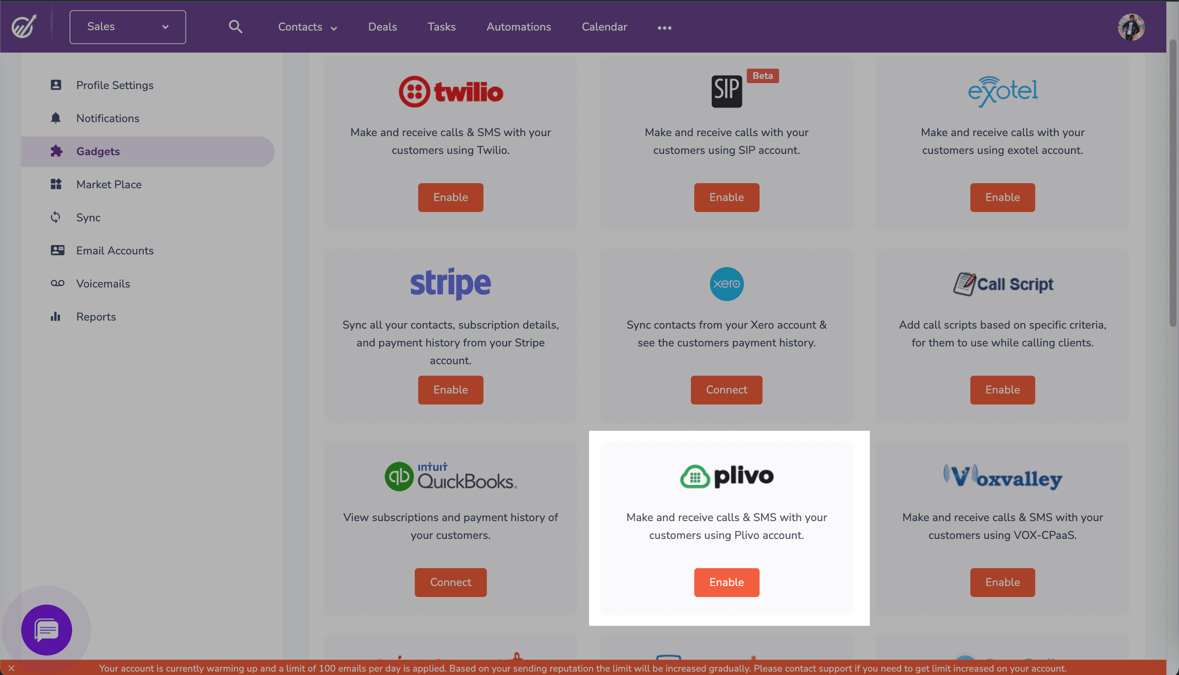The height and width of the screenshot is (675, 1179).
Task: Connect Xero account for contact sync
Action: click(x=726, y=389)
